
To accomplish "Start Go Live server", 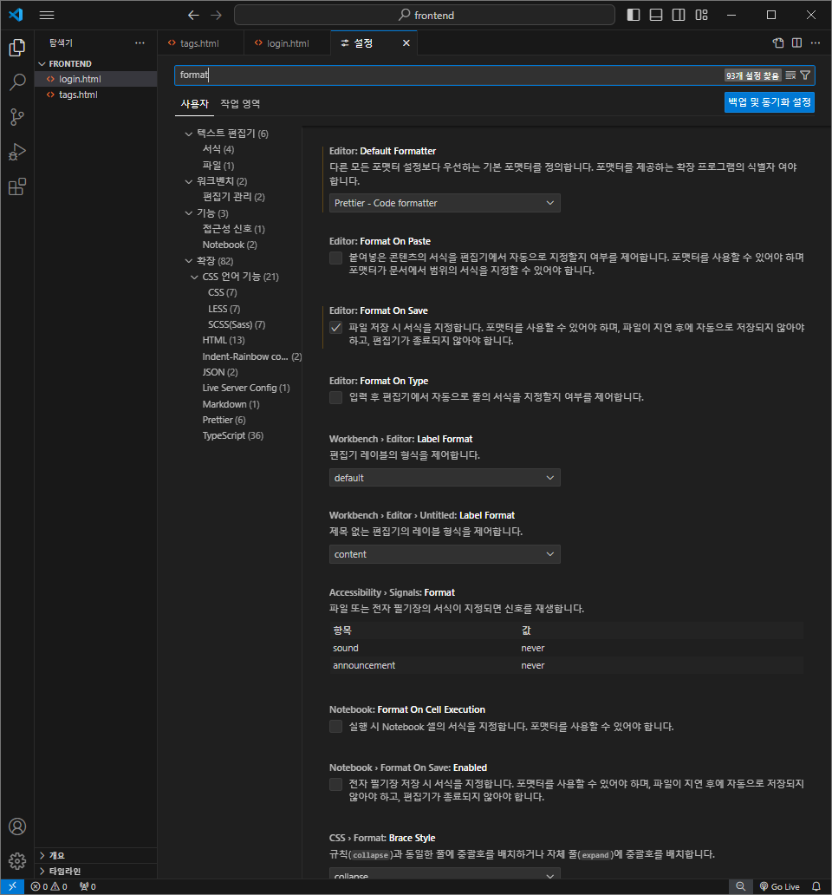I will [x=779, y=886].
